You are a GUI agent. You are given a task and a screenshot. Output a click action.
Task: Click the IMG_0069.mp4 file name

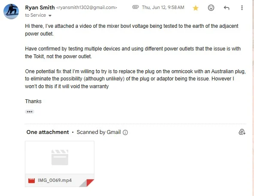tap(55, 180)
